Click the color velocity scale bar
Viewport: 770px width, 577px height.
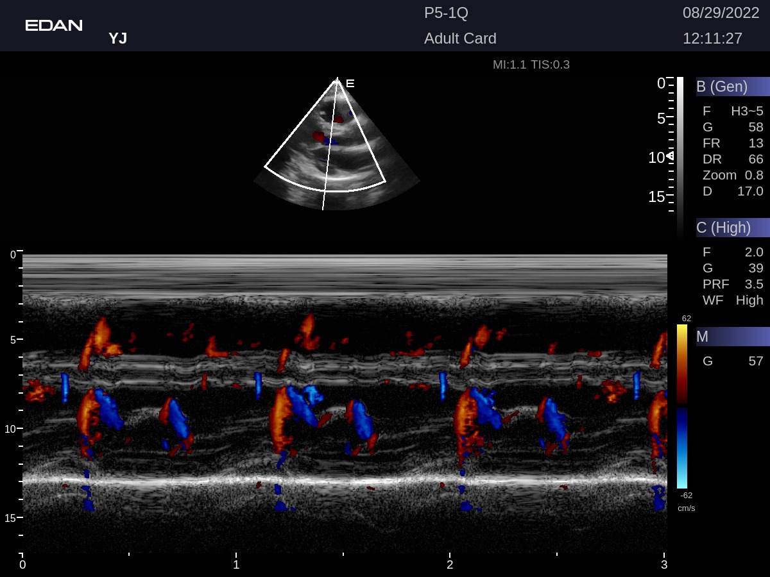[x=681, y=406]
